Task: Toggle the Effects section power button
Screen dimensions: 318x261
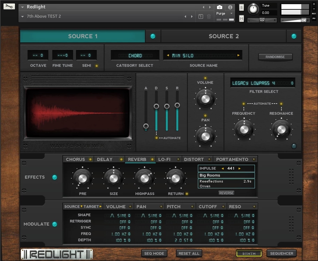Action: (55, 177)
